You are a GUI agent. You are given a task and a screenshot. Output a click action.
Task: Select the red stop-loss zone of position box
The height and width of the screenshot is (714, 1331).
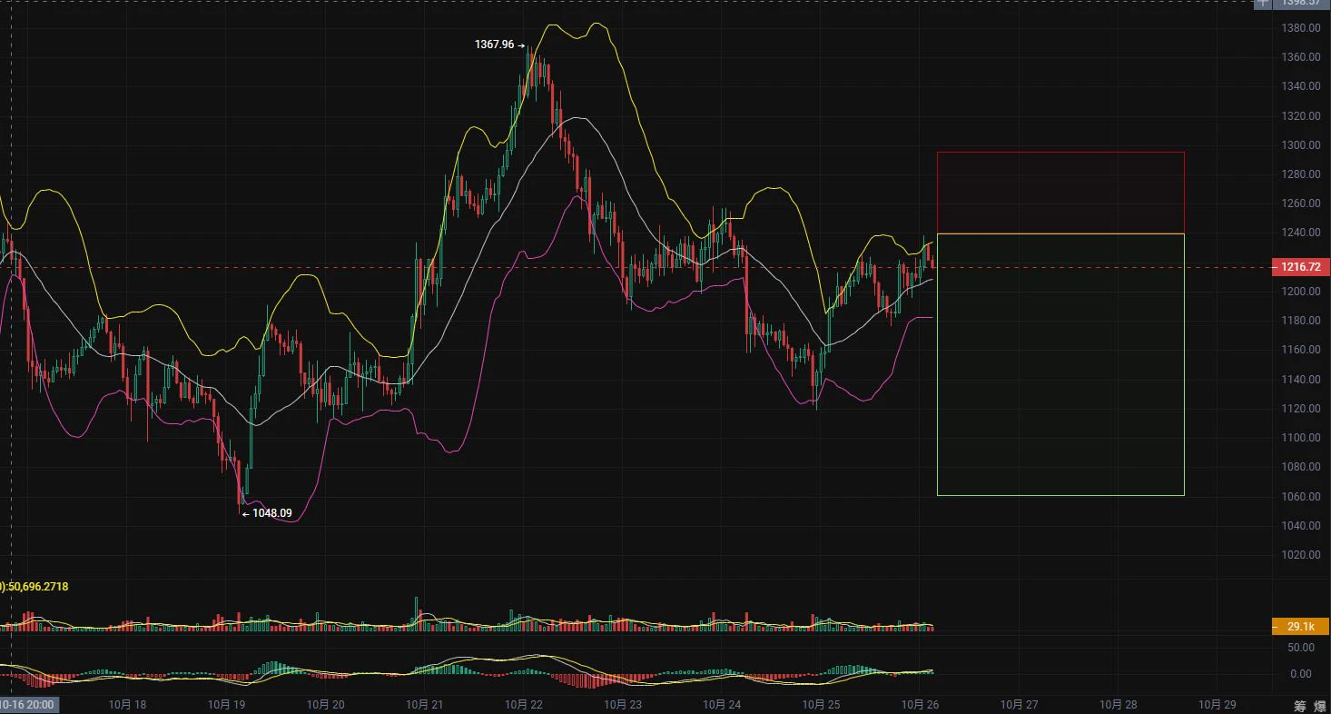(1060, 193)
